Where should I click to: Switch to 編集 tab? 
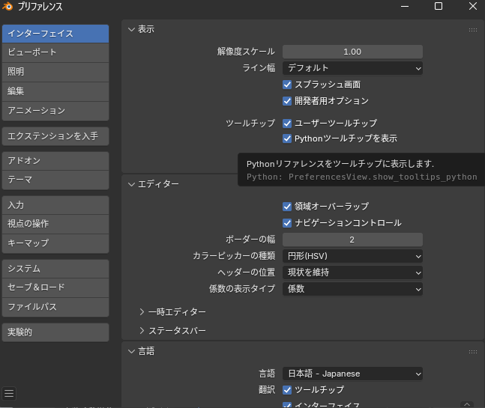55,91
